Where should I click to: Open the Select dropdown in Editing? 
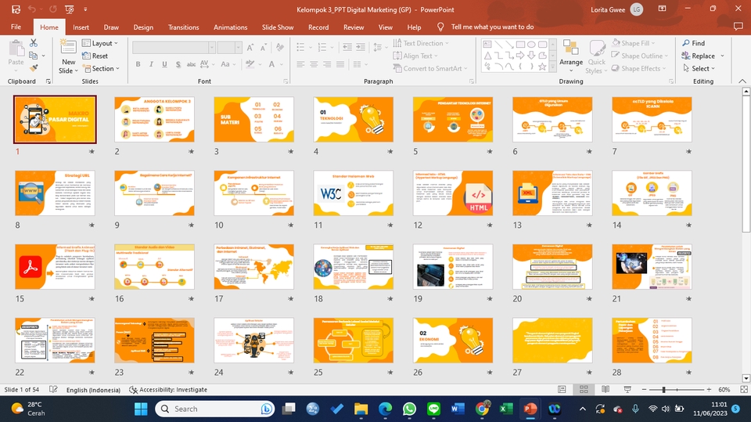point(699,69)
